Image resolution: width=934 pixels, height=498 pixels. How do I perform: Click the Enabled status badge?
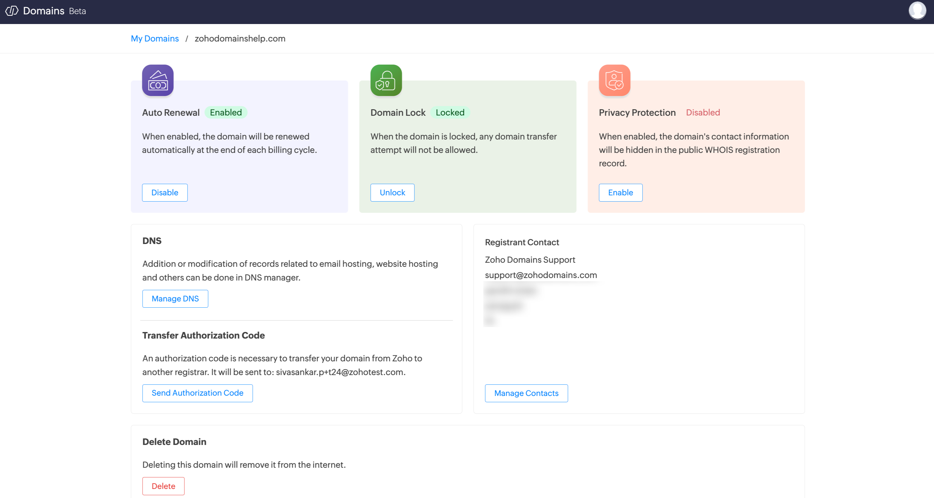click(226, 112)
